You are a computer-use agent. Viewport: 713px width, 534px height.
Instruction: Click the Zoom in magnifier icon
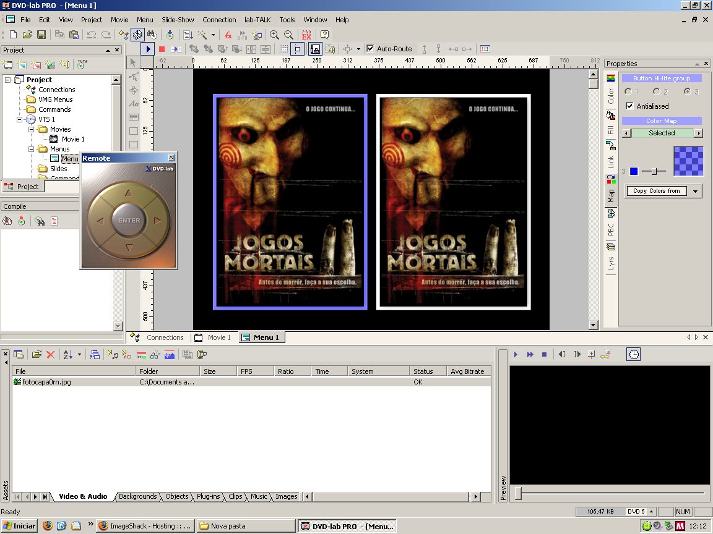274,35
